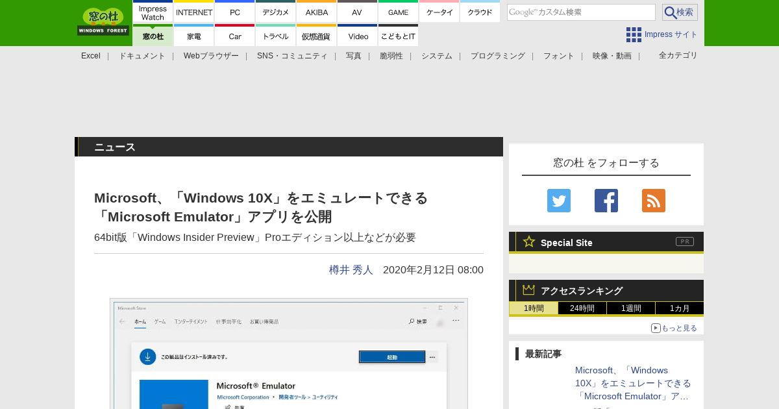Open the ケータイ site tab
Image resolution: width=779 pixels, height=409 pixels.
click(439, 12)
